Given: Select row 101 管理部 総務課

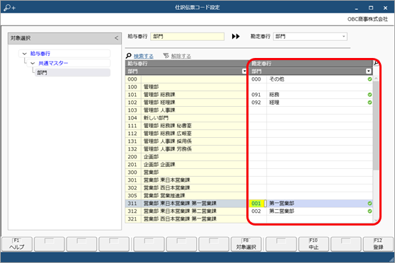Looking at the screenshot, I should (x=187, y=95).
